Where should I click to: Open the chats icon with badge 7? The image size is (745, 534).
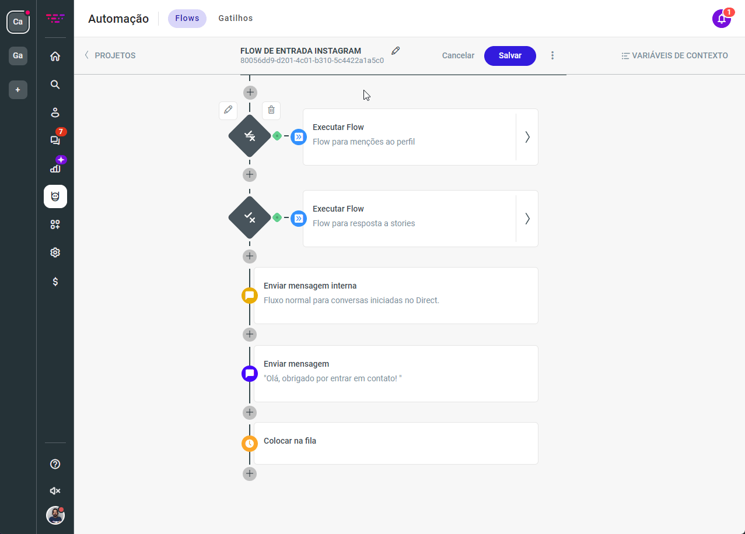pyautogui.click(x=55, y=140)
